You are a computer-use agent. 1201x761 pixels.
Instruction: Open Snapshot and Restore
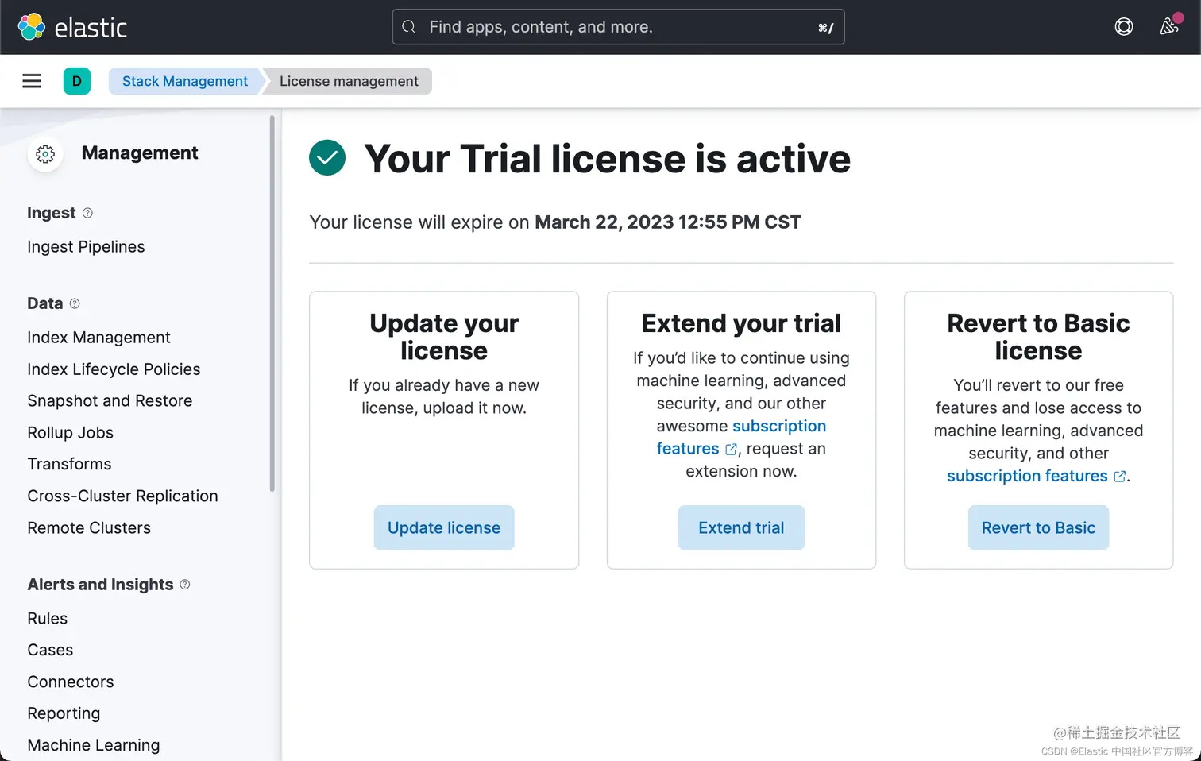110,401
